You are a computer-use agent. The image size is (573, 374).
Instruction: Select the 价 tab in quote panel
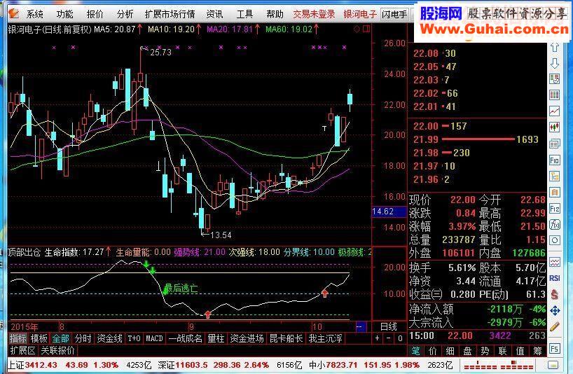(433, 351)
